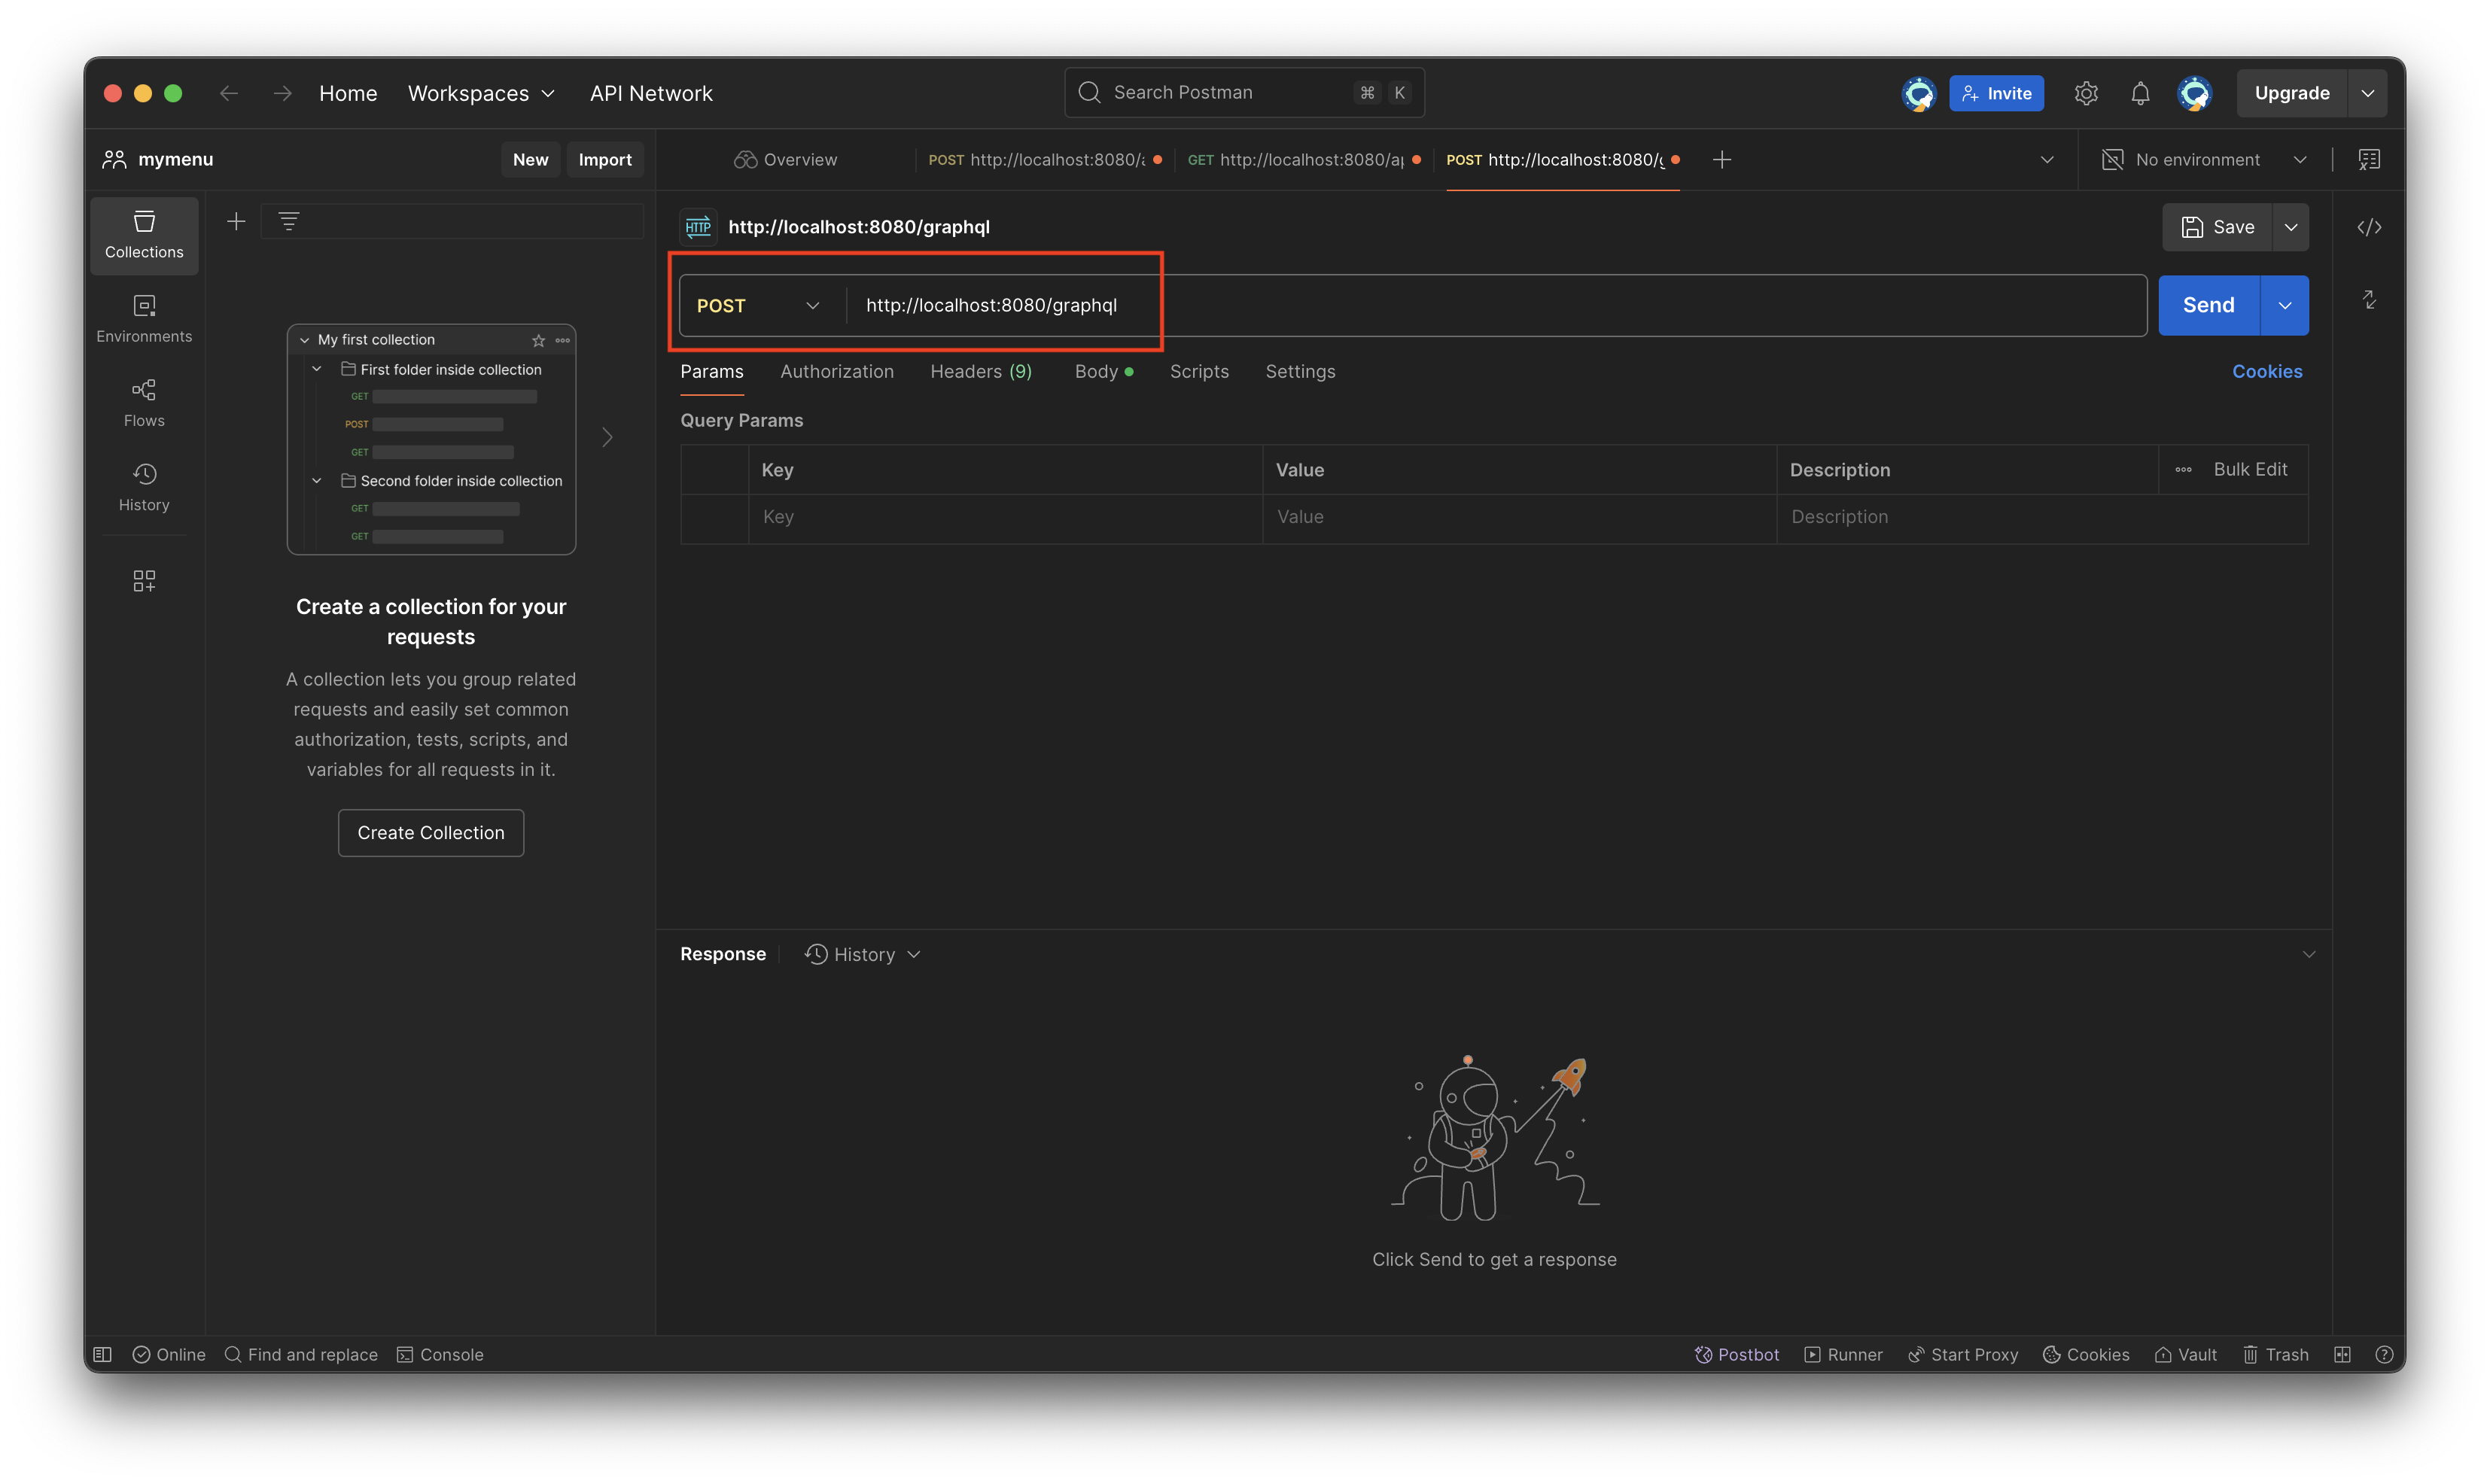Click the Postbot icon in status bar
Viewport: 2490px width, 1484px height.
pyautogui.click(x=1736, y=1354)
